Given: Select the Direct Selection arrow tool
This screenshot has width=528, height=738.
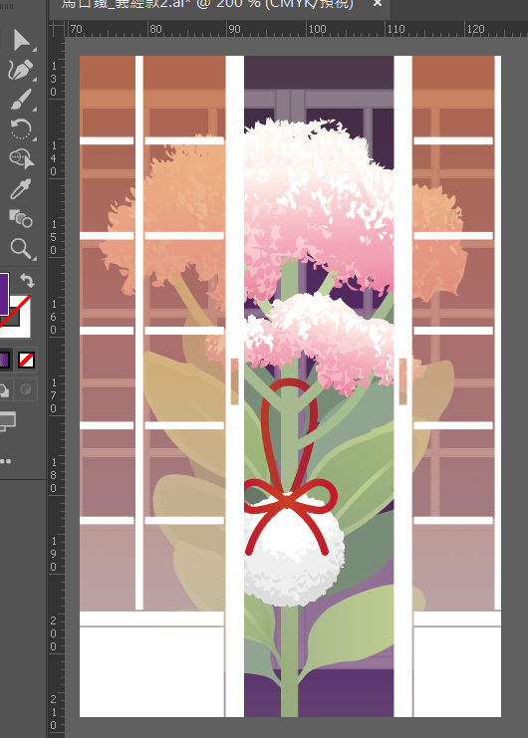Looking at the screenshot, I should point(21,40).
